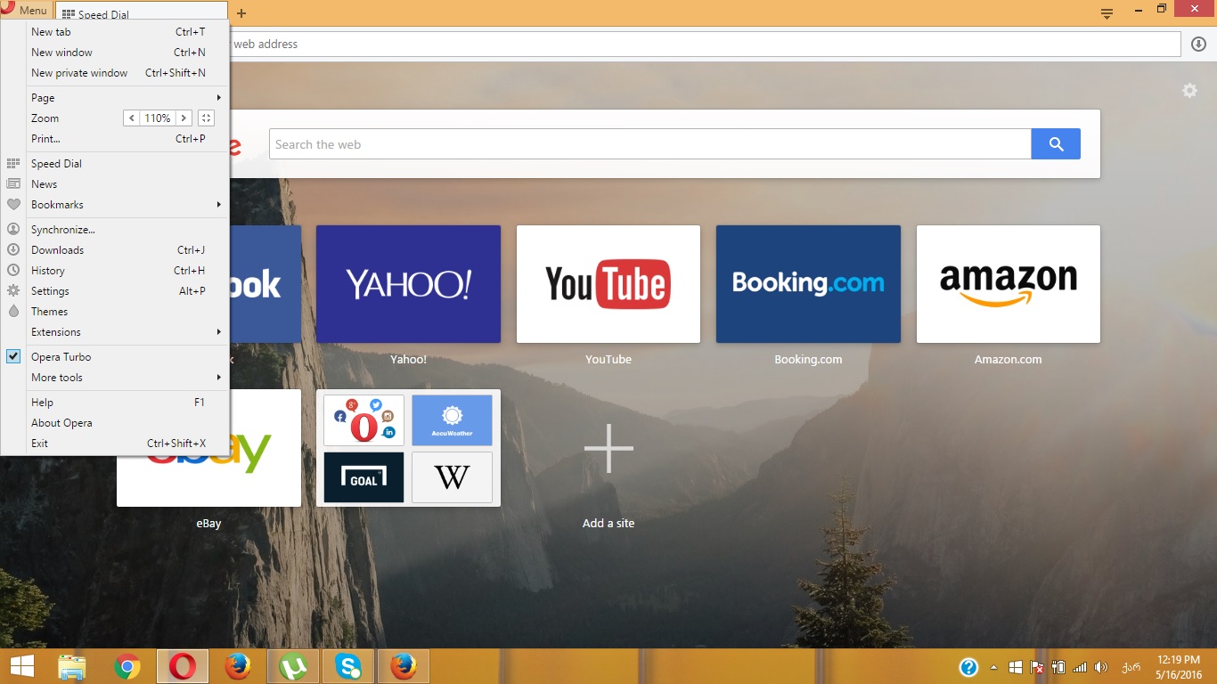
Task: Open Skype from the taskbar
Action: coord(348,666)
